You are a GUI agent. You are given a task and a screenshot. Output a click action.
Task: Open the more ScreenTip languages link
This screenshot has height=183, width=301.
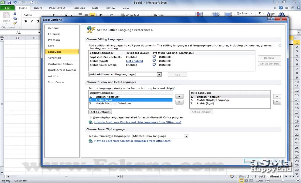point(133,141)
